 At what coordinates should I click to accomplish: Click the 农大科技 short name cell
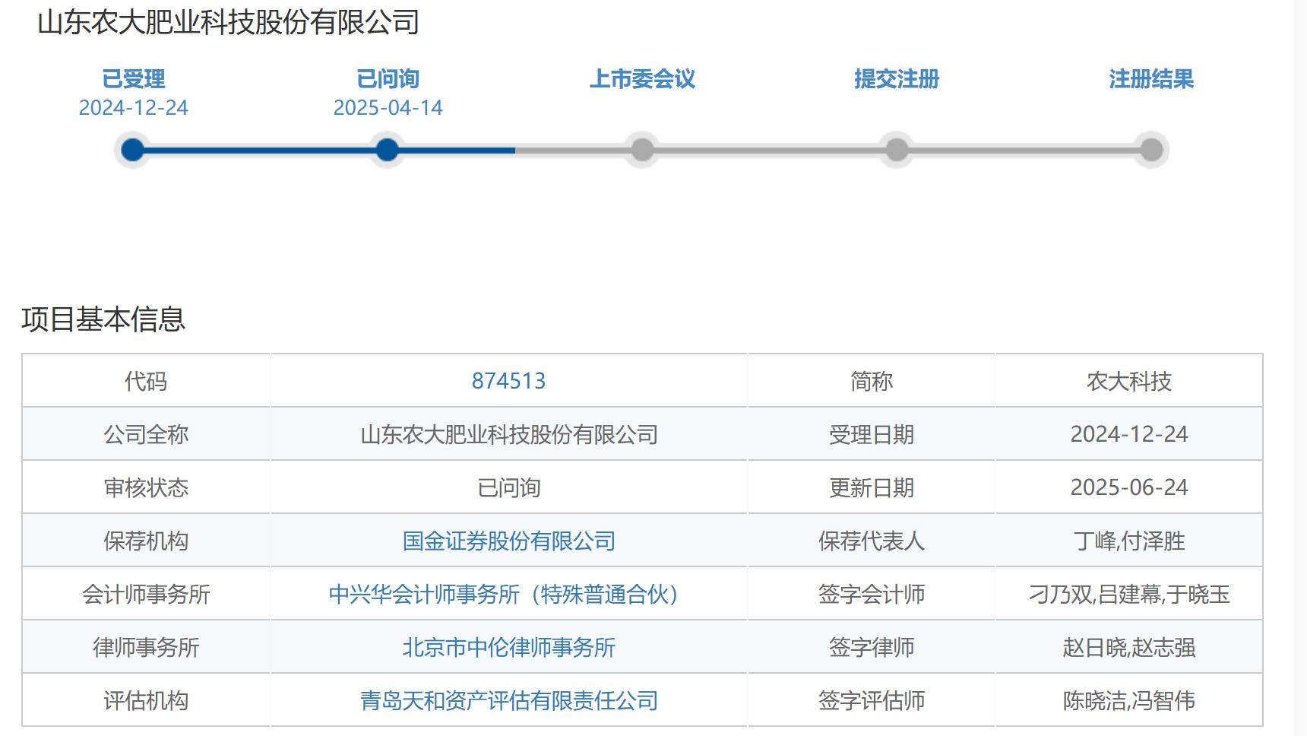(1129, 381)
